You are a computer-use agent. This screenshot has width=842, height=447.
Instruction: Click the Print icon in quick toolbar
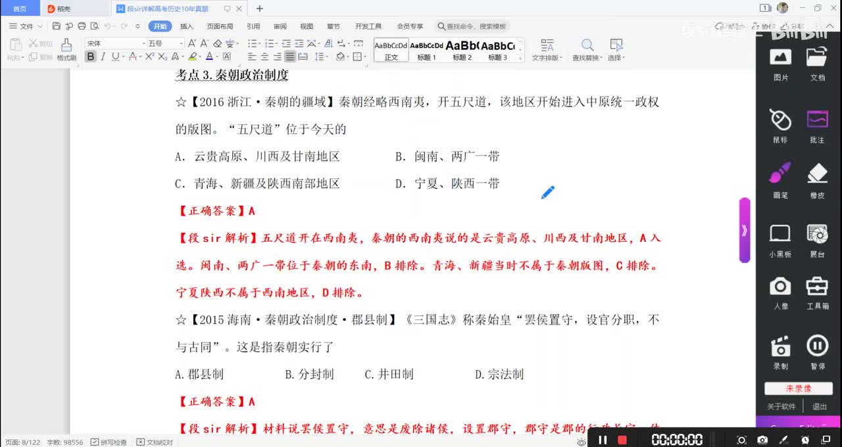click(x=82, y=26)
